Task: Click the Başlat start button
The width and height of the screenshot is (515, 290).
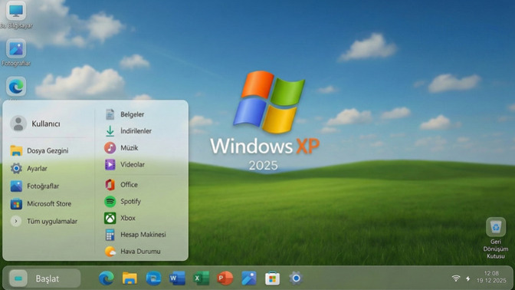Action: [44, 278]
